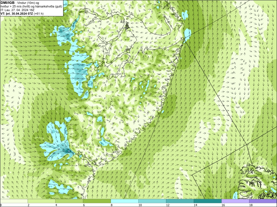The image size is (277, 207).
Task: Click the purple legend swatch above 18 m/s
Action: click(x=263, y=201)
